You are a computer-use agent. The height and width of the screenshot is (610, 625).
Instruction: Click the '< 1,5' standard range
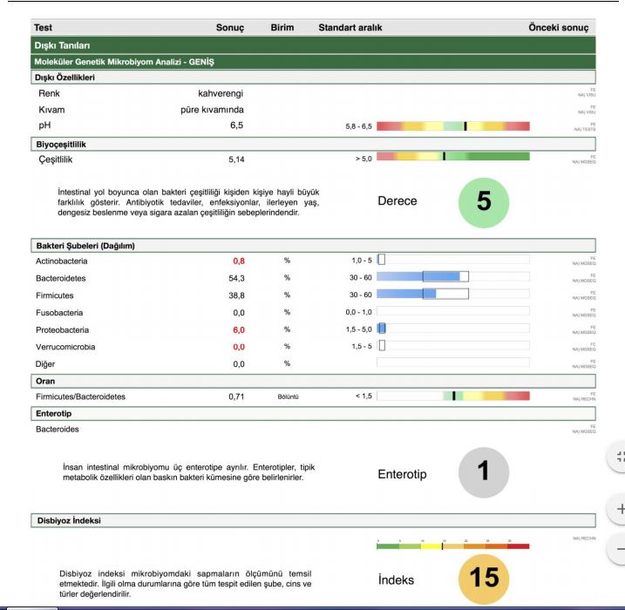coord(363,396)
